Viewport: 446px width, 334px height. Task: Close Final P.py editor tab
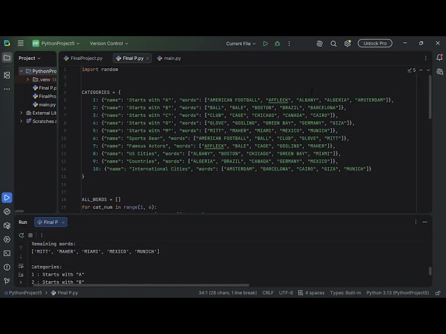click(147, 58)
